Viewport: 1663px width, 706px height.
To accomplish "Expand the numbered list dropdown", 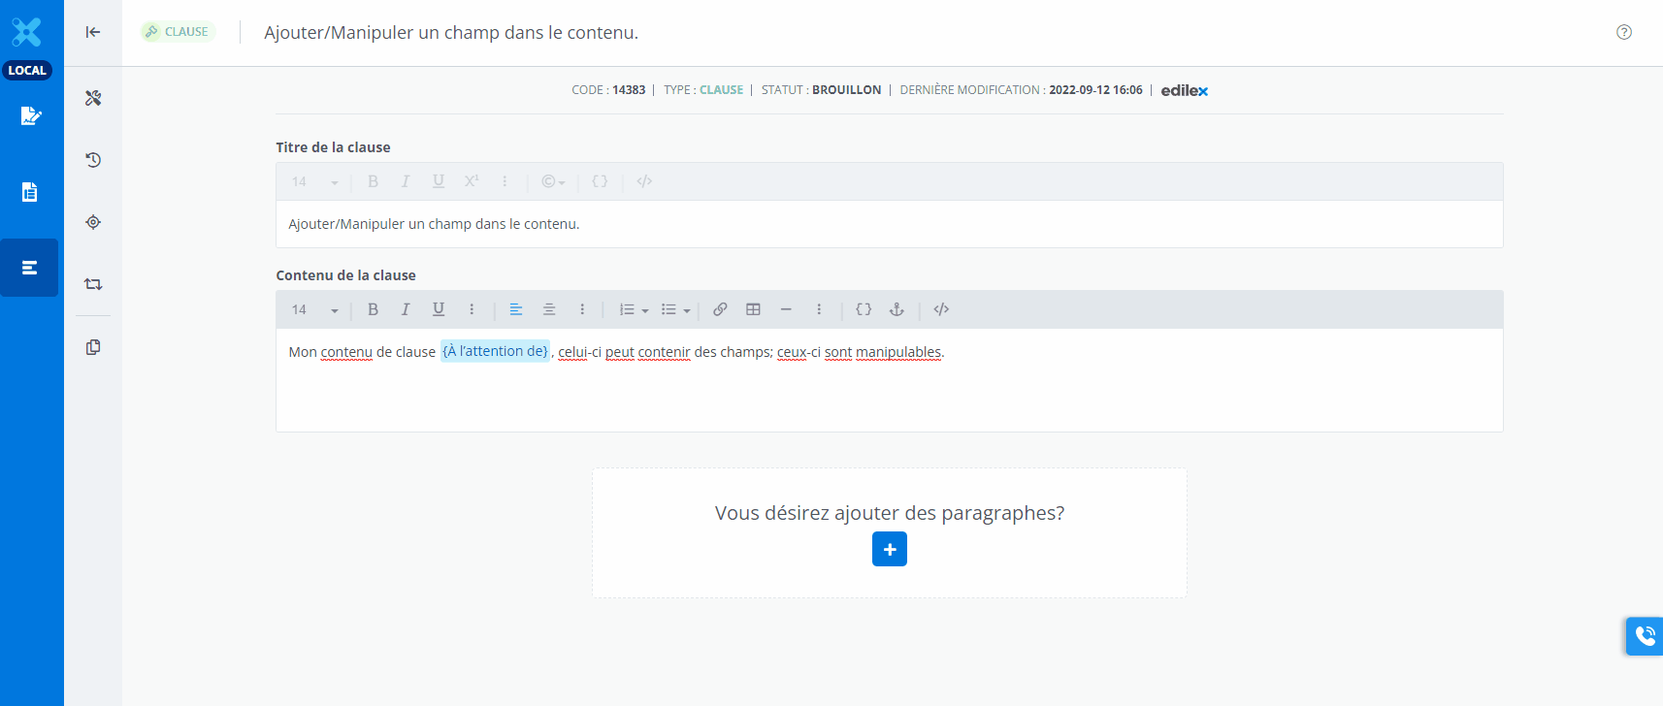I will click(x=645, y=310).
